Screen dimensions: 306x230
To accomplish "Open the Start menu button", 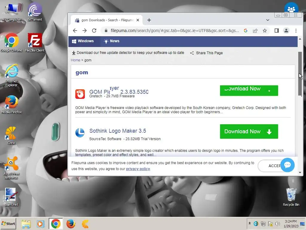I will 8,224.
